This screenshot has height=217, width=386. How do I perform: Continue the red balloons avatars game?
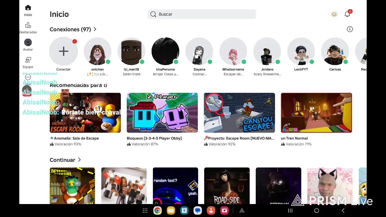124,186
